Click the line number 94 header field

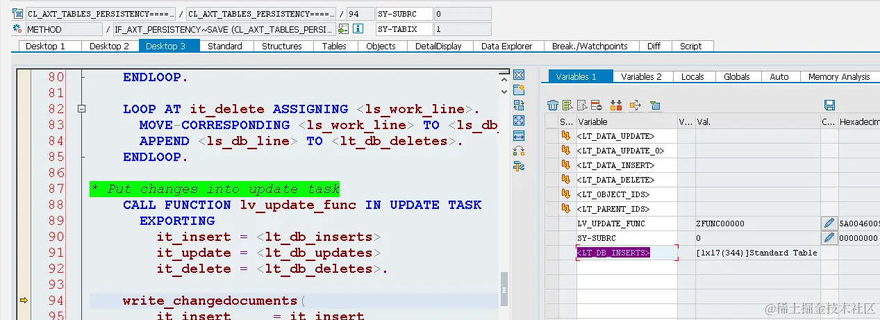(359, 14)
